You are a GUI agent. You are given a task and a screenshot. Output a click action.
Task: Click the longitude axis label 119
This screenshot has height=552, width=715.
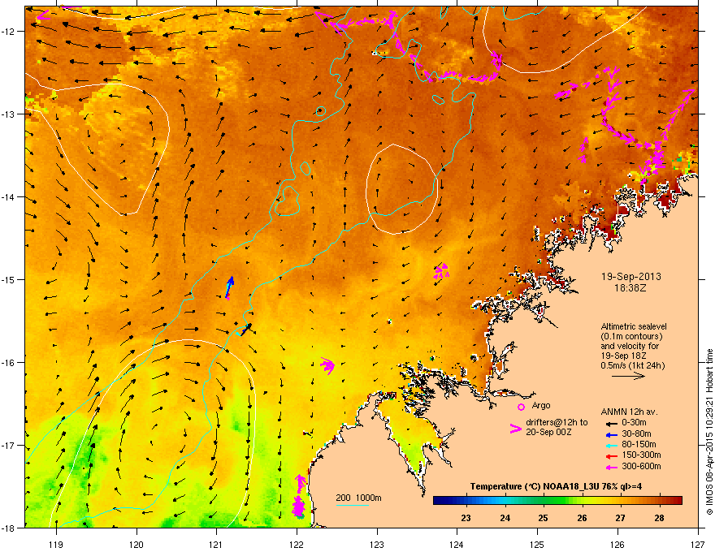click(56, 544)
